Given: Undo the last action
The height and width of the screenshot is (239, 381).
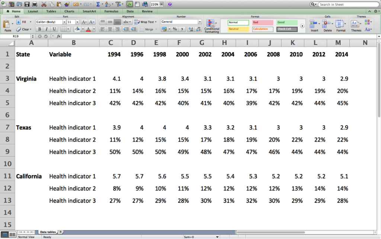Looking at the screenshot, I should (76, 4).
